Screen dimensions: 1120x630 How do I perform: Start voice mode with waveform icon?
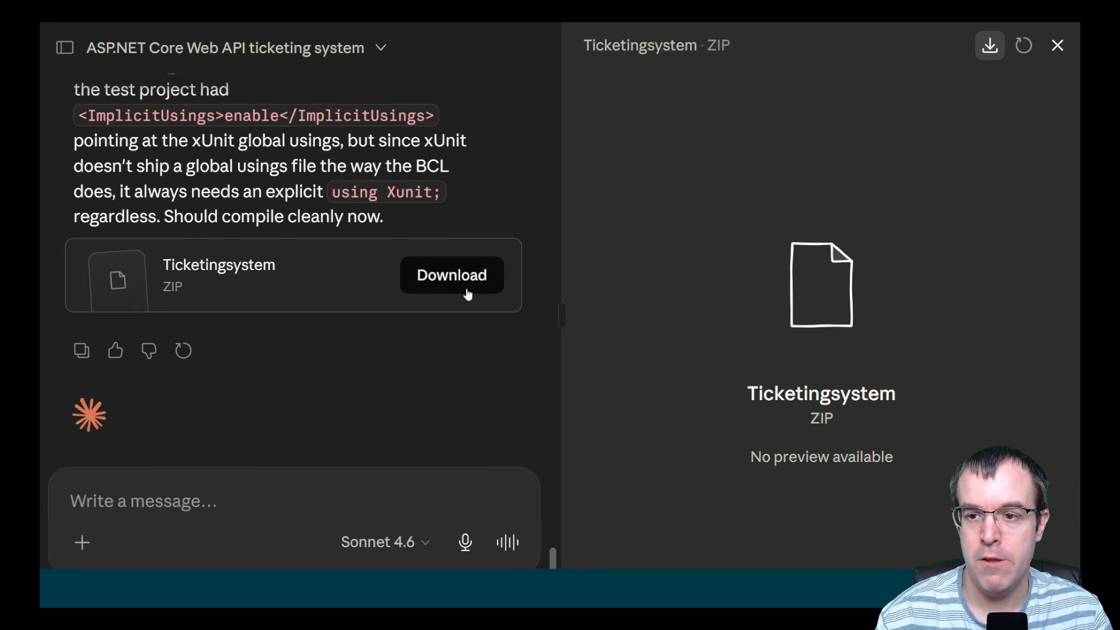tap(508, 542)
